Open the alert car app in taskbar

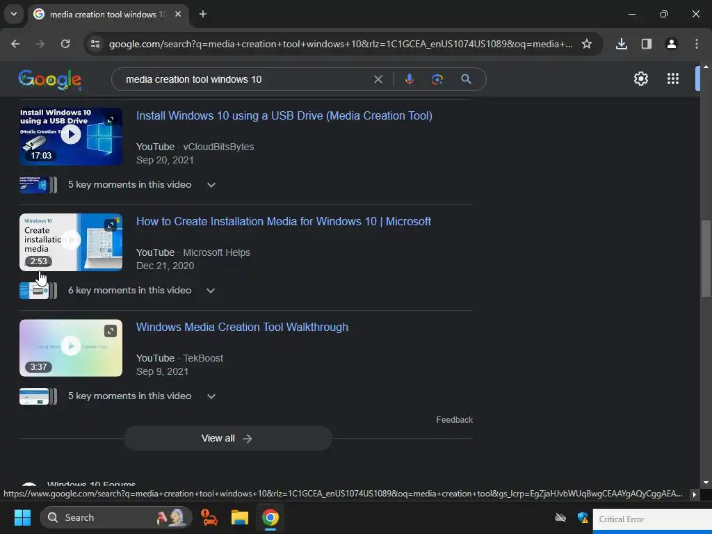(x=209, y=517)
